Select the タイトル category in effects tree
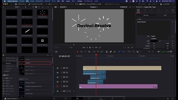This screenshot has width=178, height=100. tap(8, 63)
